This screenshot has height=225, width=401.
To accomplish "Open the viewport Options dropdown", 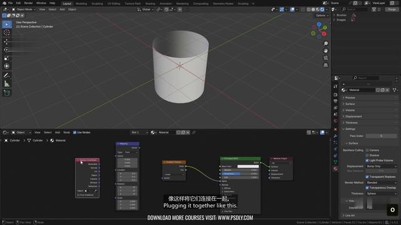I will pos(321,16).
